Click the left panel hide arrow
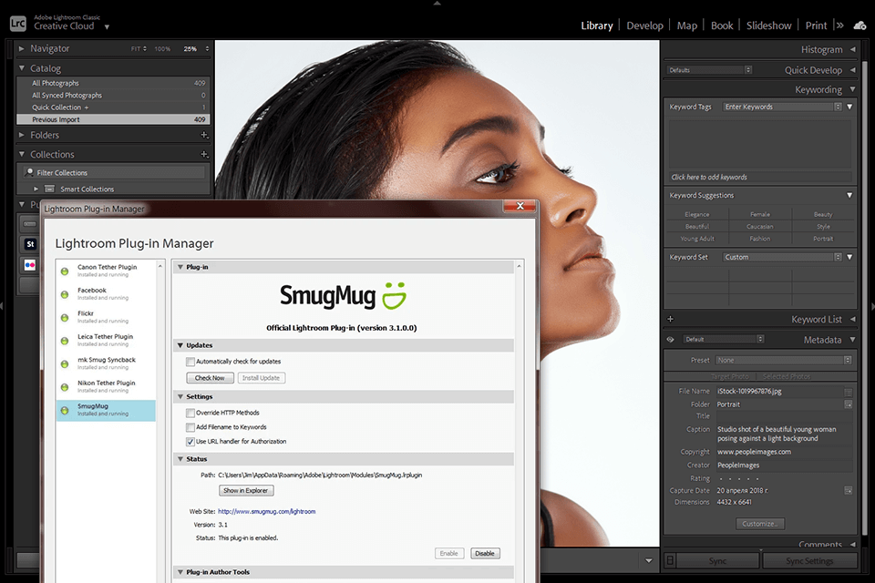 click(x=2, y=306)
